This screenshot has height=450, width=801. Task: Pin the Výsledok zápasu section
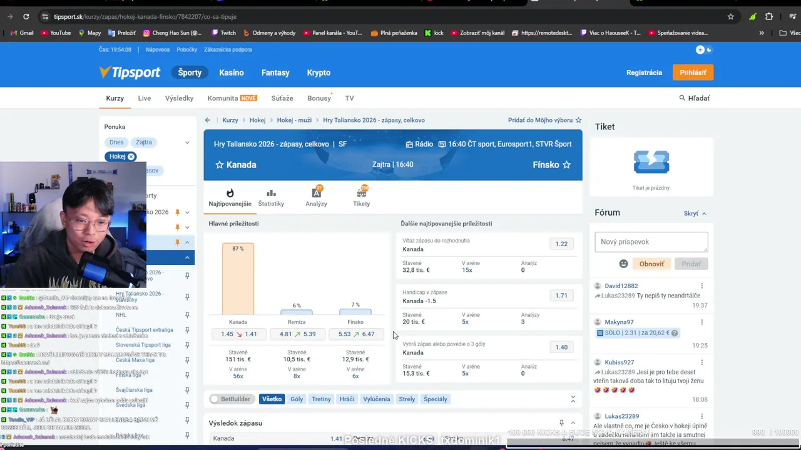(x=561, y=423)
